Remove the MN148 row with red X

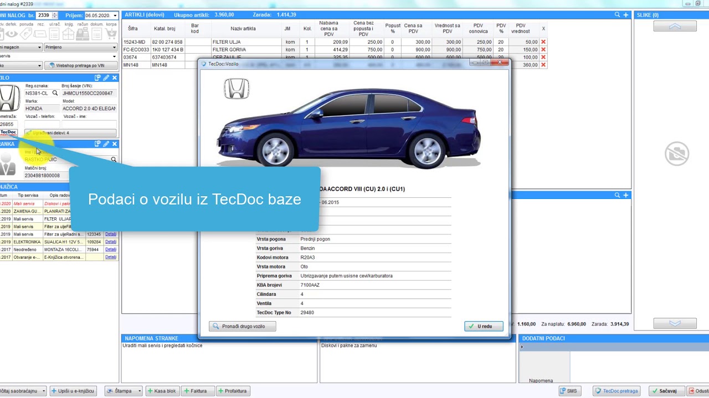point(543,65)
